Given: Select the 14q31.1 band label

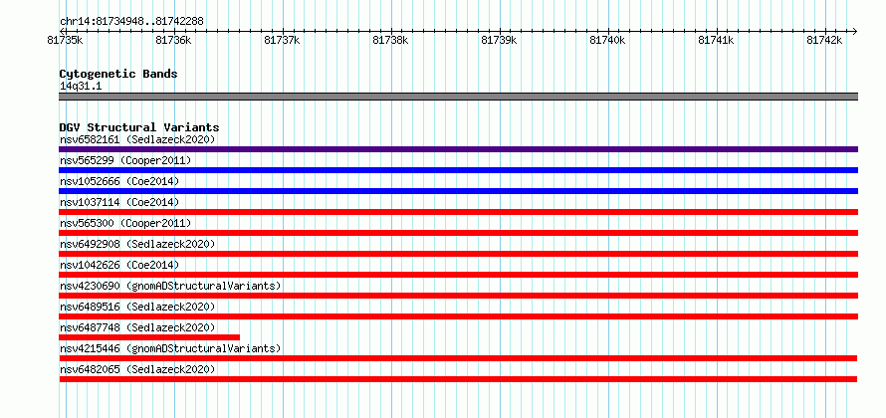Looking at the screenshot, I should tap(81, 87).
